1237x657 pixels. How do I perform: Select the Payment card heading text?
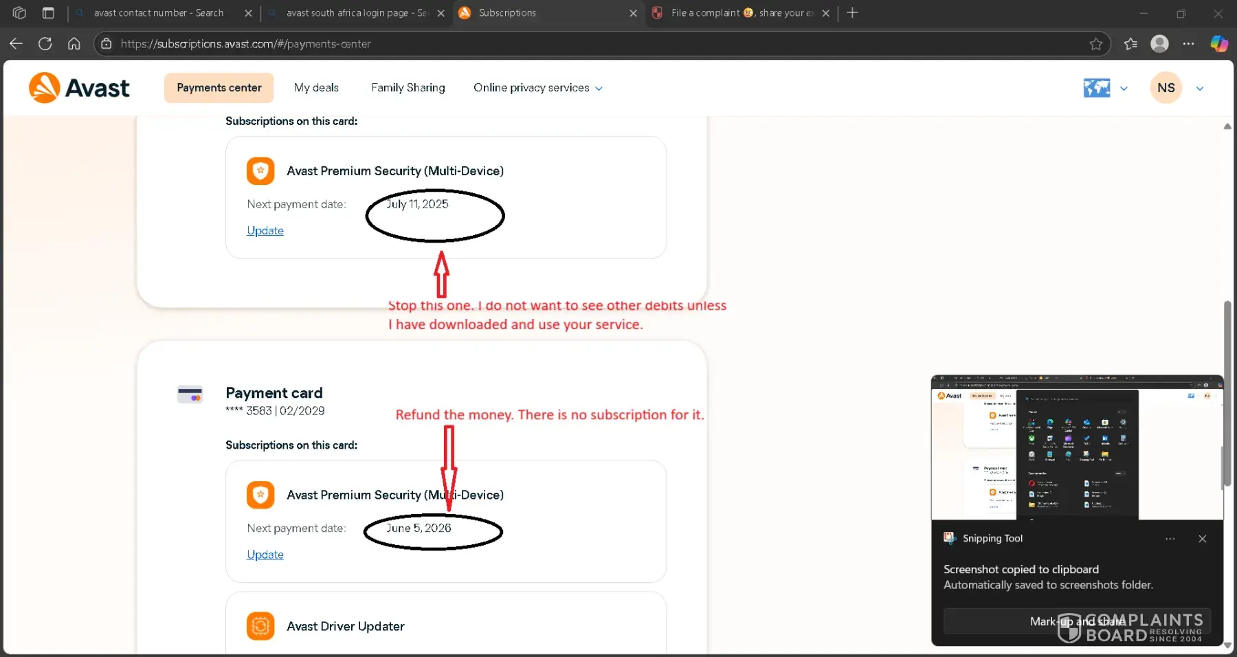pos(274,393)
